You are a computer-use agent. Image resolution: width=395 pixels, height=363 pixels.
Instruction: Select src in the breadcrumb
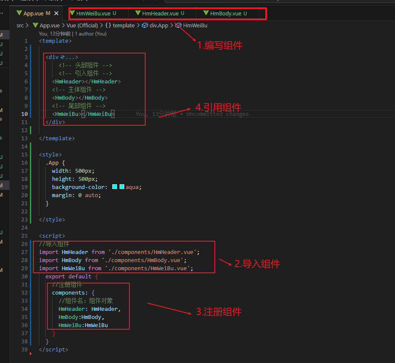tap(20, 26)
